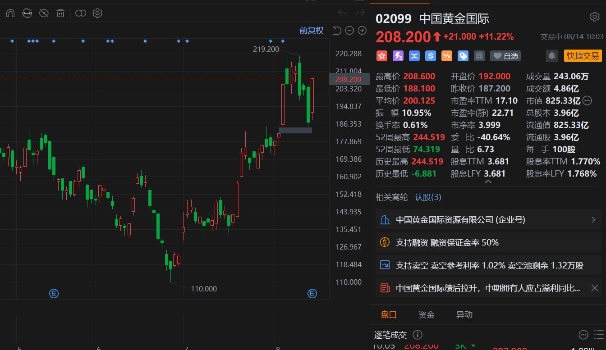Click the gray note badge icon

(x=479, y=56)
